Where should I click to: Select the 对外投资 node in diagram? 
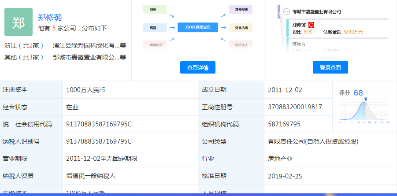tap(241, 9)
